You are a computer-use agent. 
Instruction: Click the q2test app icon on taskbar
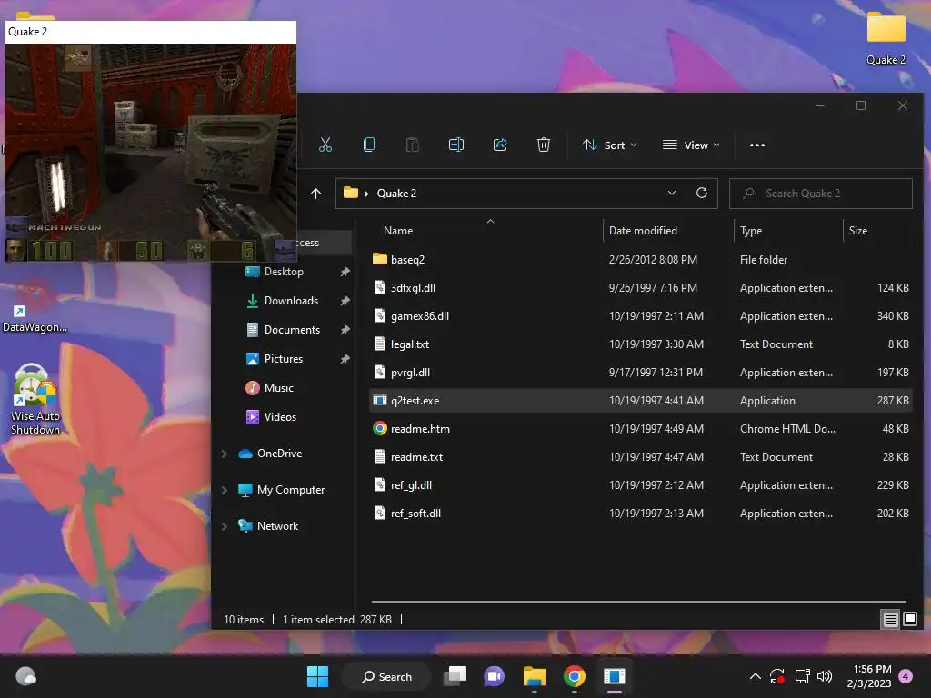(x=614, y=676)
